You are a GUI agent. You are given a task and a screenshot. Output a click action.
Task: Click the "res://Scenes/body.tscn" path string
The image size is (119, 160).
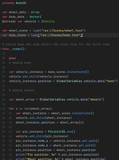coord(60,35)
